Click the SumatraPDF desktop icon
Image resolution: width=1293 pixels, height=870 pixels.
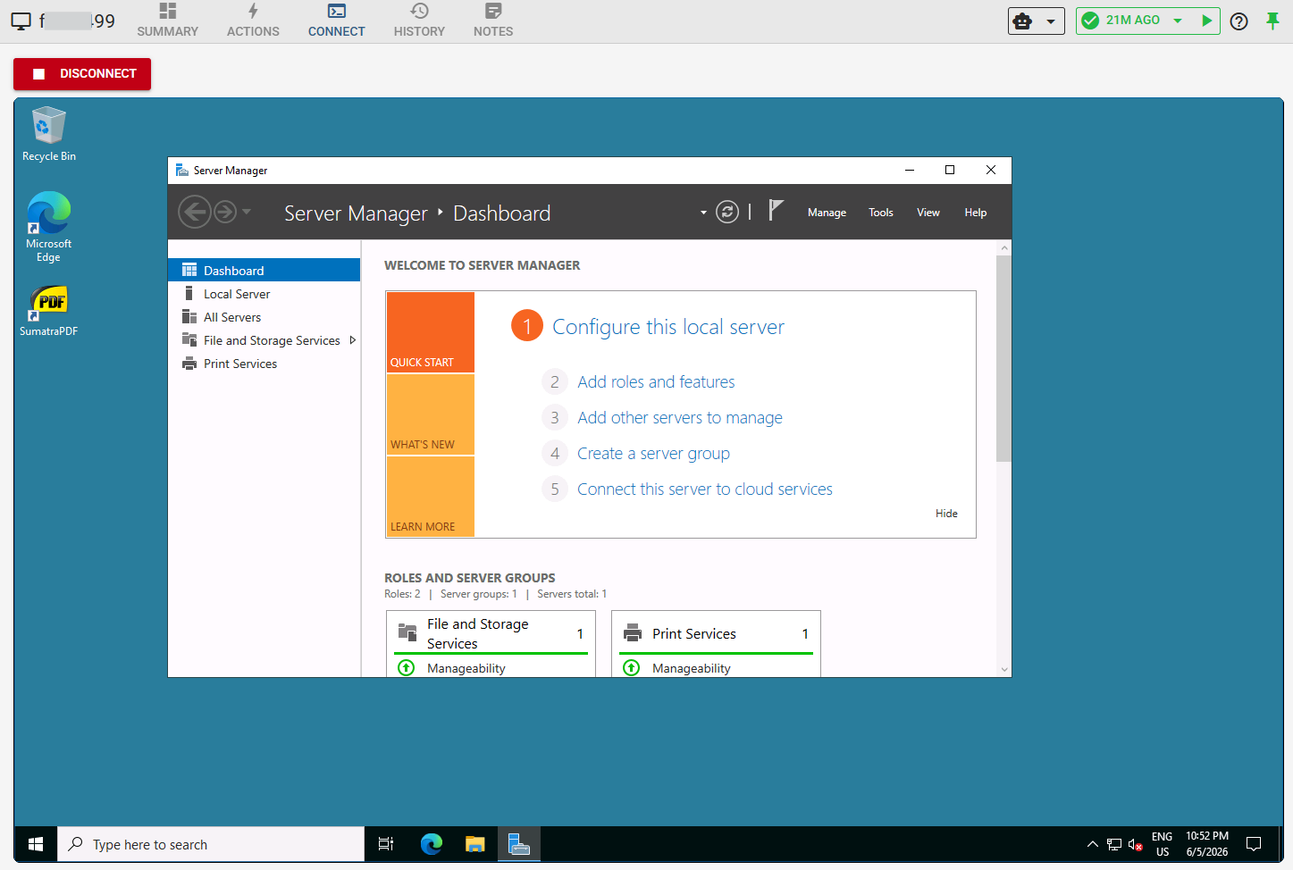[49, 311]
